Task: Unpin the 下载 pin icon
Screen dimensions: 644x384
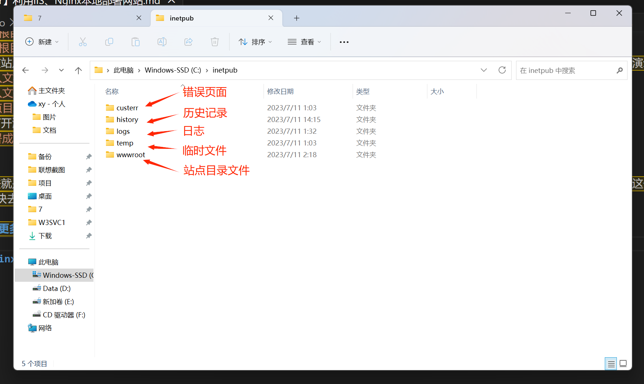Action: click(x=89, y=236)
